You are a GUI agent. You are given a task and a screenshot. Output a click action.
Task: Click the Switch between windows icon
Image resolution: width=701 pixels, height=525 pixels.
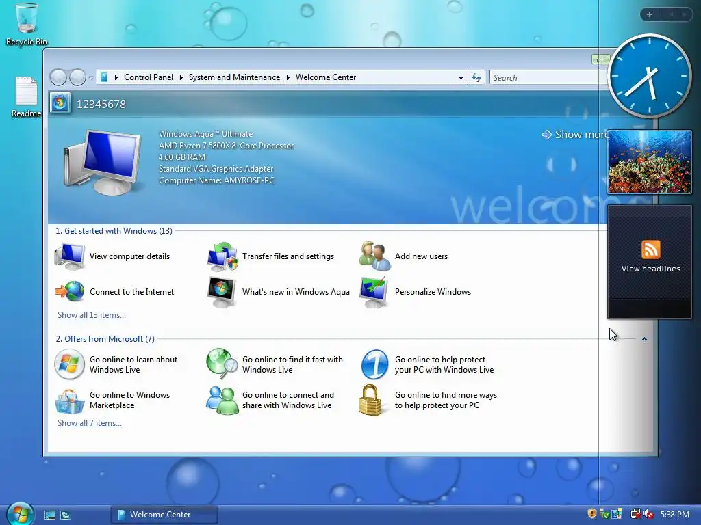(66, 515)
